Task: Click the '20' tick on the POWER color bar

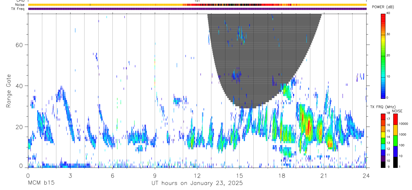Action: click(388, 56)
